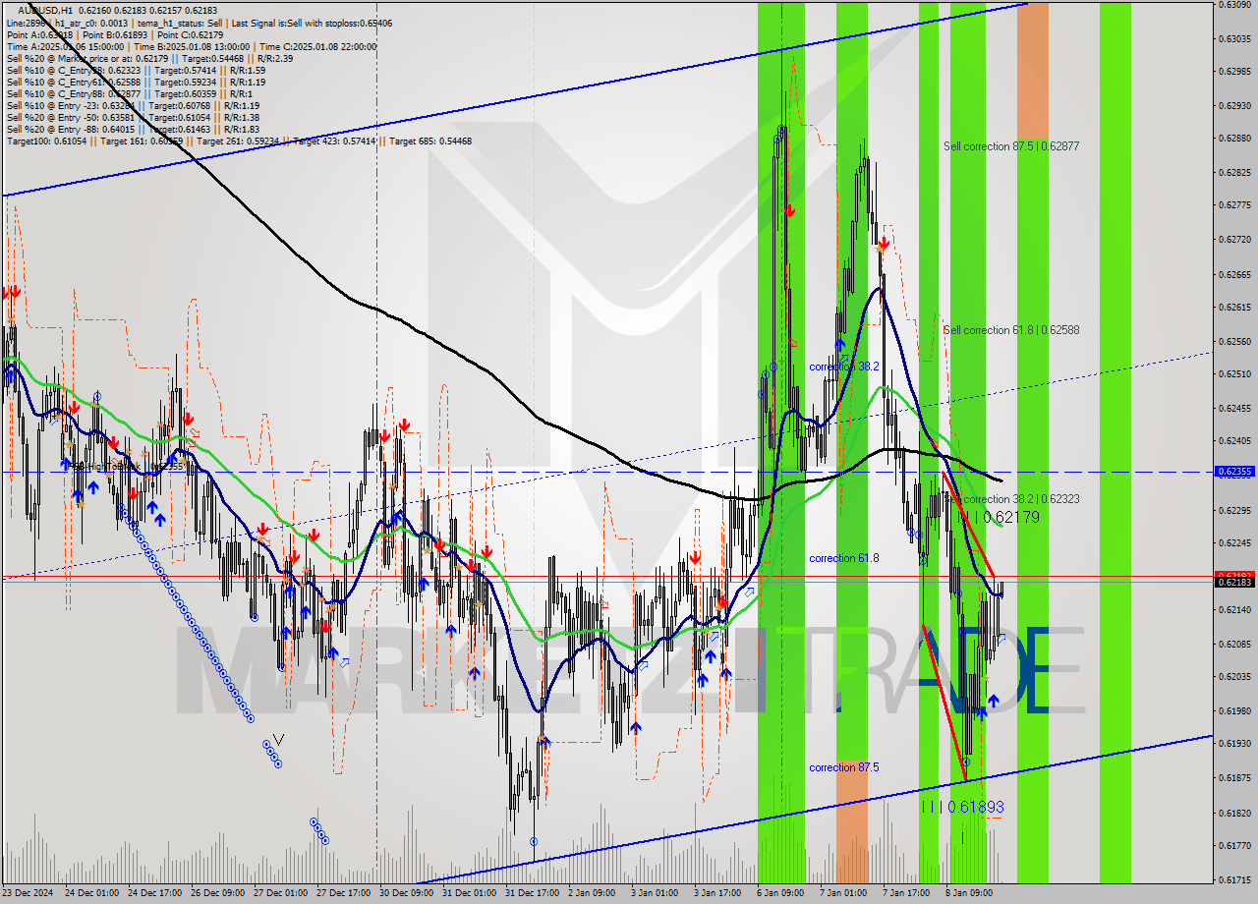This screenshot has width=1258, height=904.
Task: Click 0.62035 on the price axis
Action: click(1235, 676)
